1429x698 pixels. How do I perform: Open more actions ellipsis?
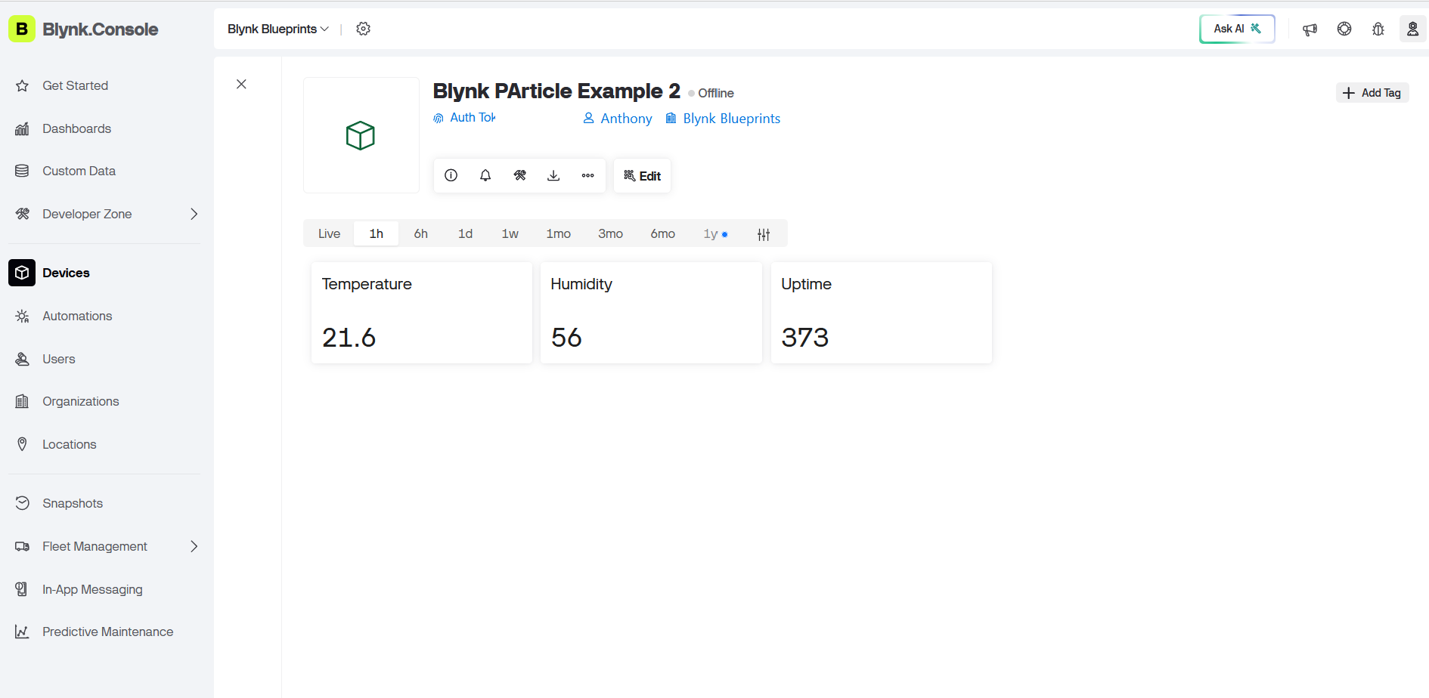587,175
